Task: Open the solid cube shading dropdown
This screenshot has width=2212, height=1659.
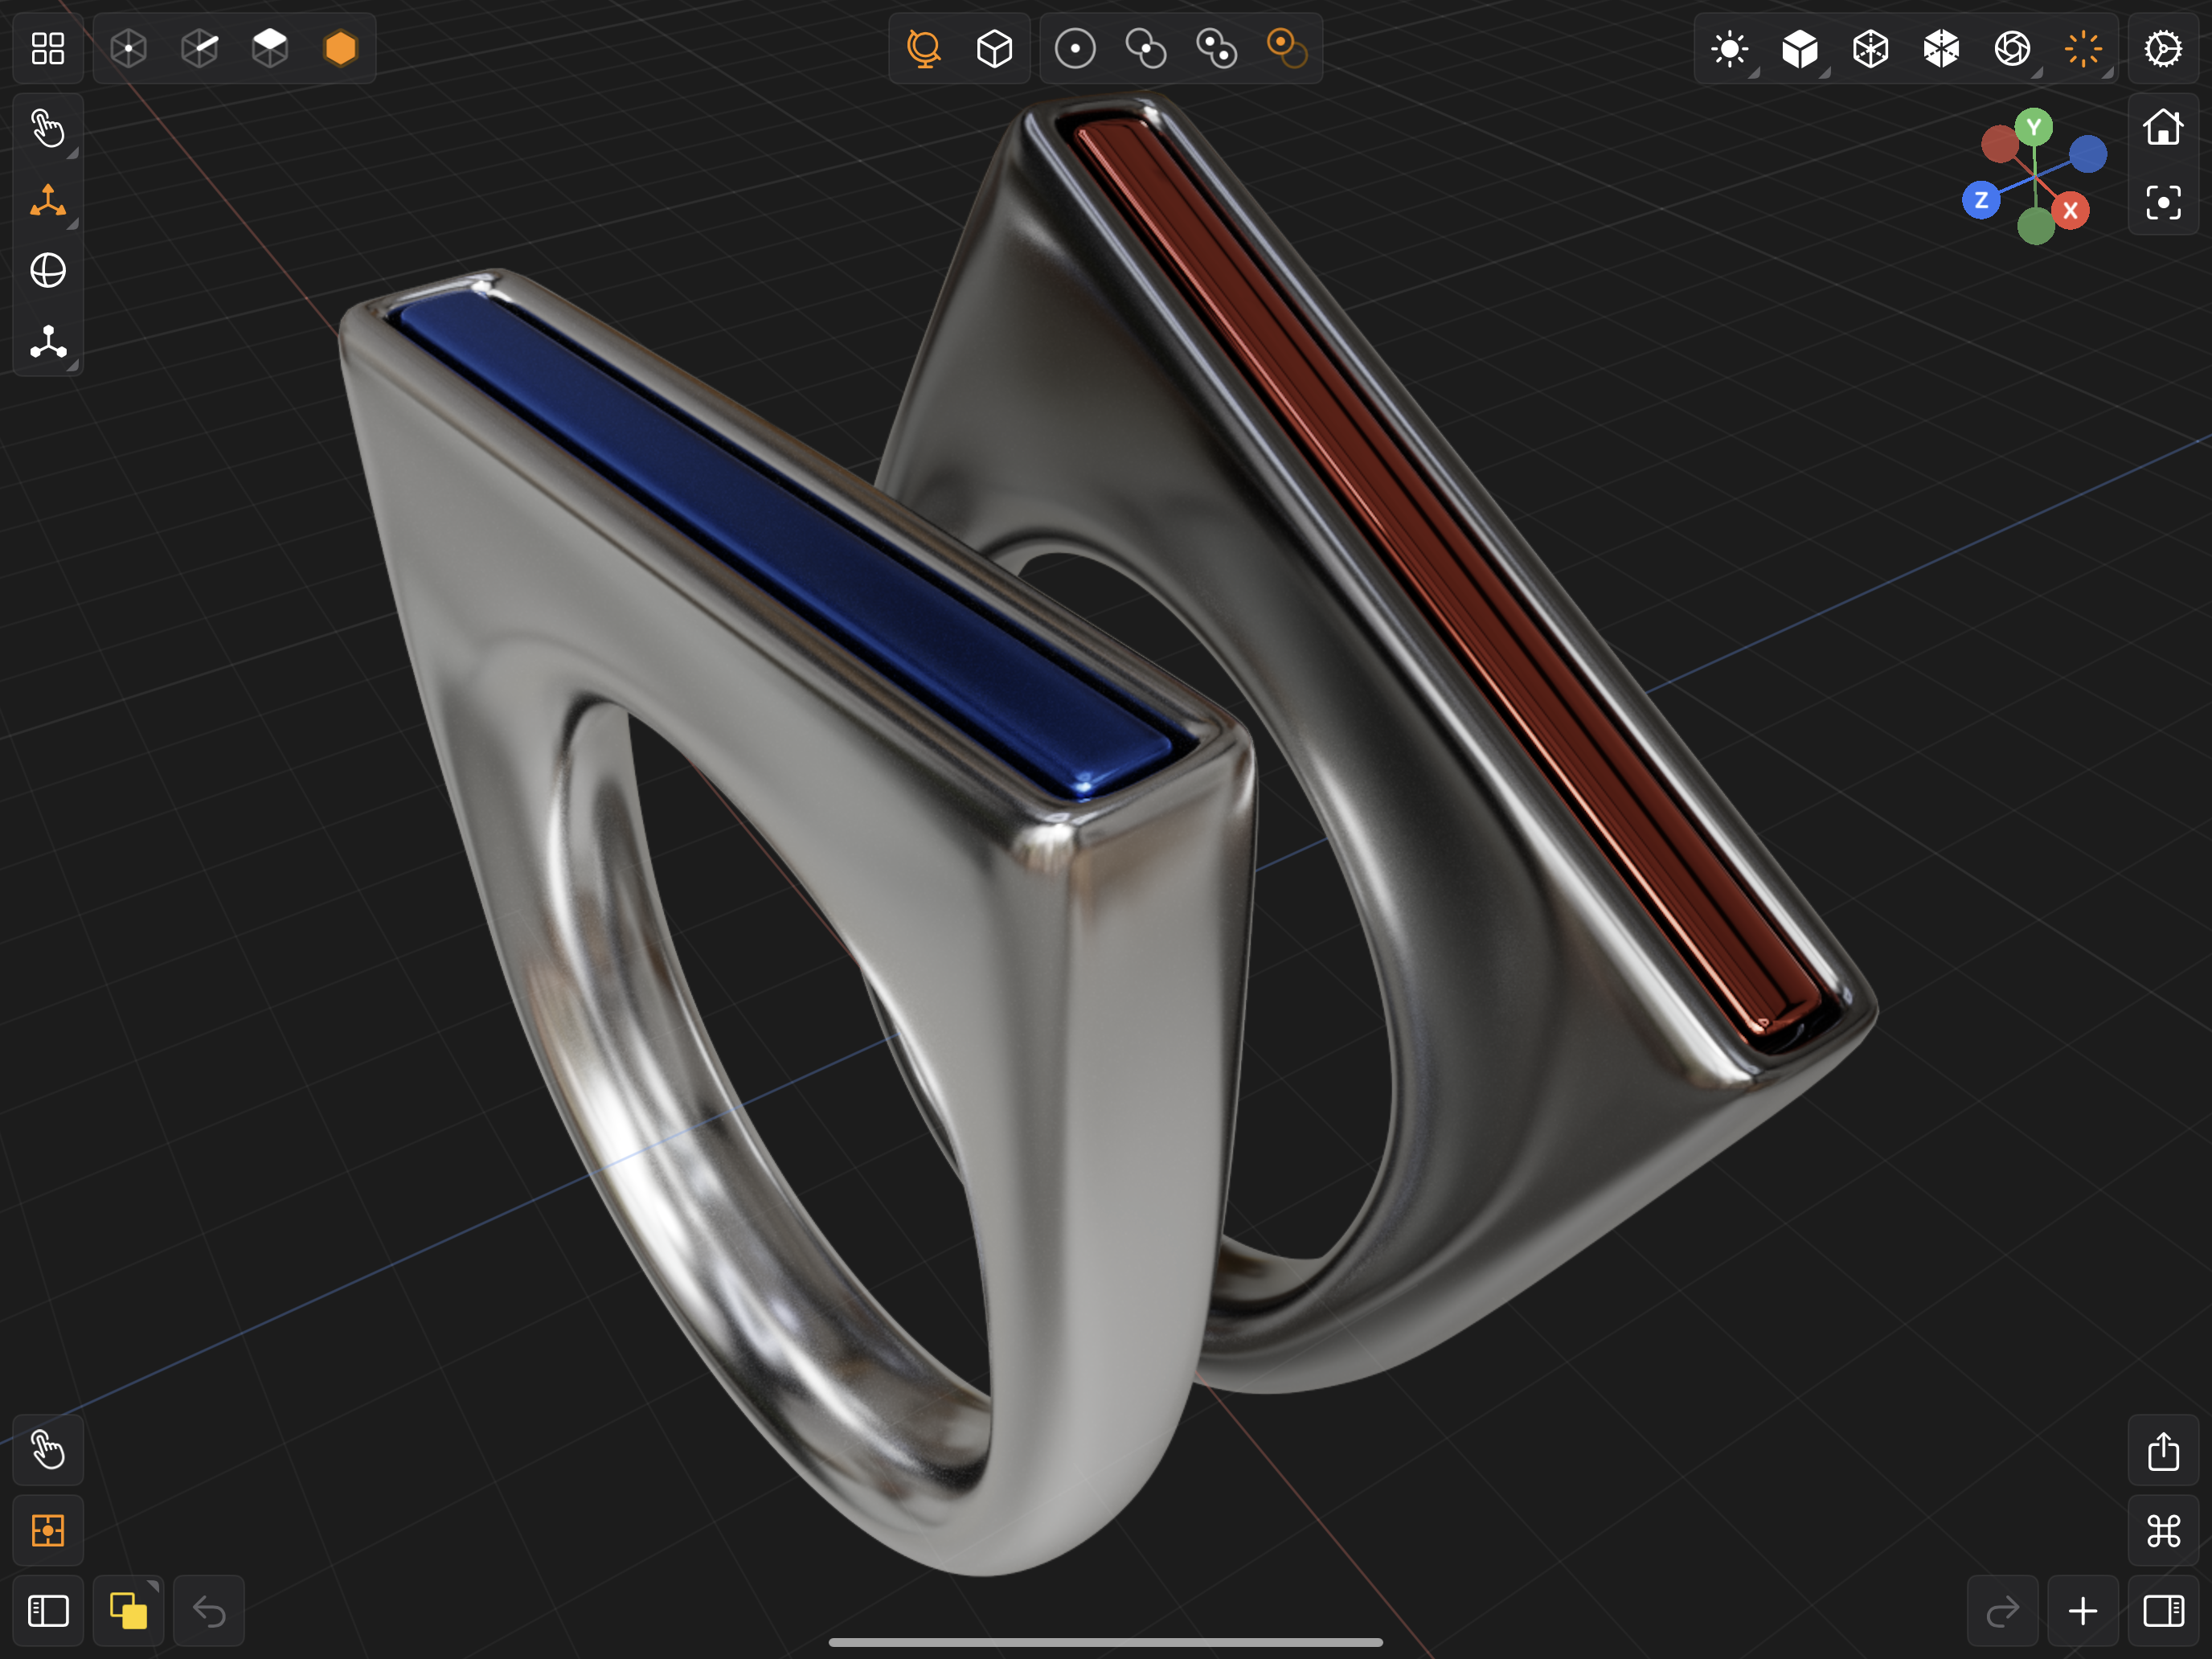Action: pyautogui.click(x=1800, y=48)
